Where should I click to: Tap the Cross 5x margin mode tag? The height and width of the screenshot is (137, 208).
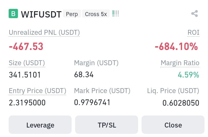[x=96, y=14]
